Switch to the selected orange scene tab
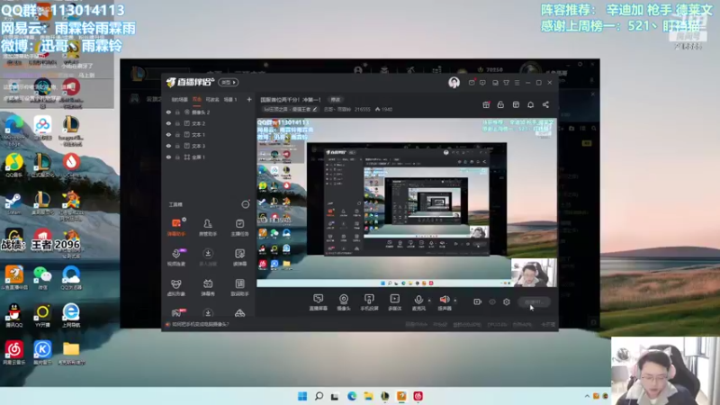The width and height of the screenshot is (720, 405). (197, 99)
